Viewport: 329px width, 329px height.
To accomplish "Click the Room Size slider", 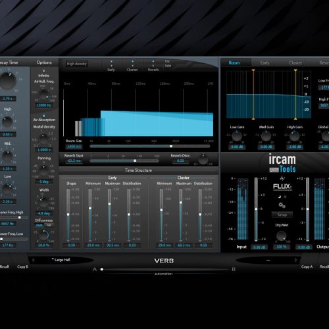I will 149,146.
